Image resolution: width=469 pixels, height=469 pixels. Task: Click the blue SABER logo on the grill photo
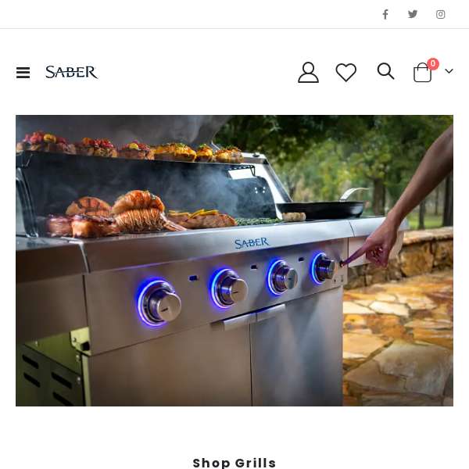pos(252,243)
